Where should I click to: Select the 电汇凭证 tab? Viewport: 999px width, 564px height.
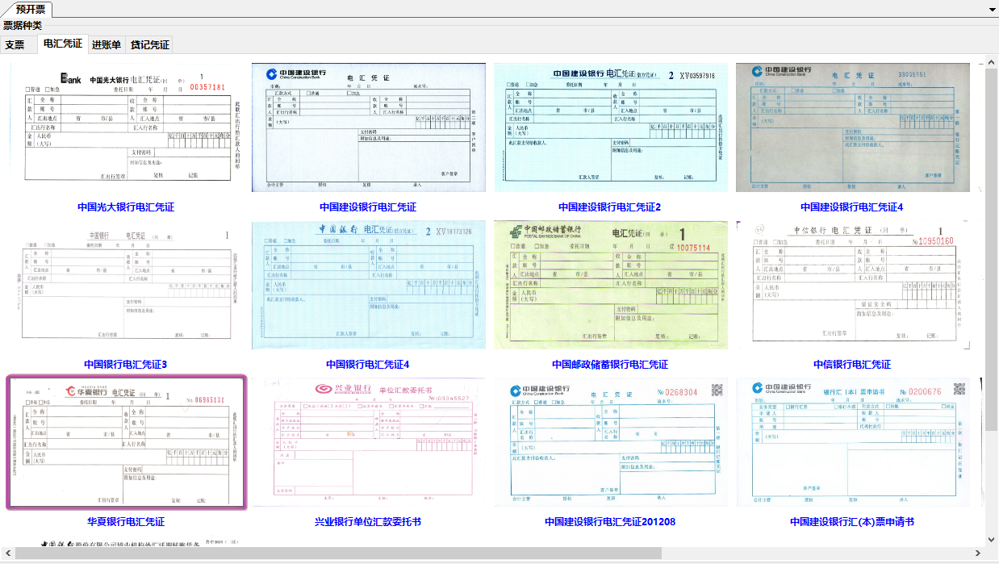(x=62, y=44)
